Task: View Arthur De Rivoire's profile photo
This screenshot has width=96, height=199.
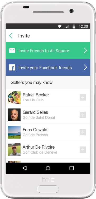Action: tap(14, 150)
